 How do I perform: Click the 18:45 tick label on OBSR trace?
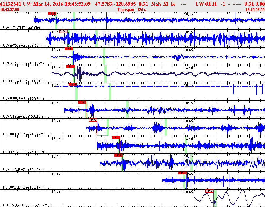(188, 68)
